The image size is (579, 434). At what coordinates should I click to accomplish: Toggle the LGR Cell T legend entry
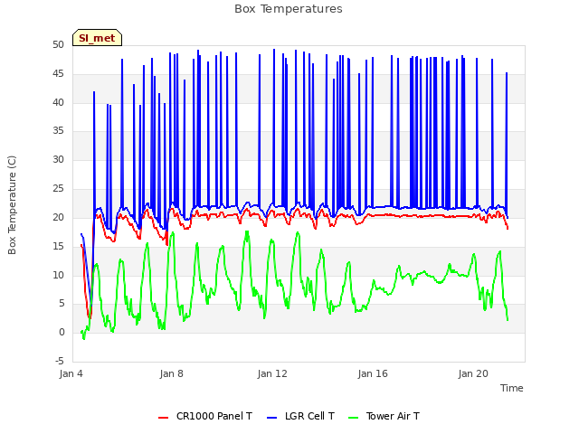(300, 416)
